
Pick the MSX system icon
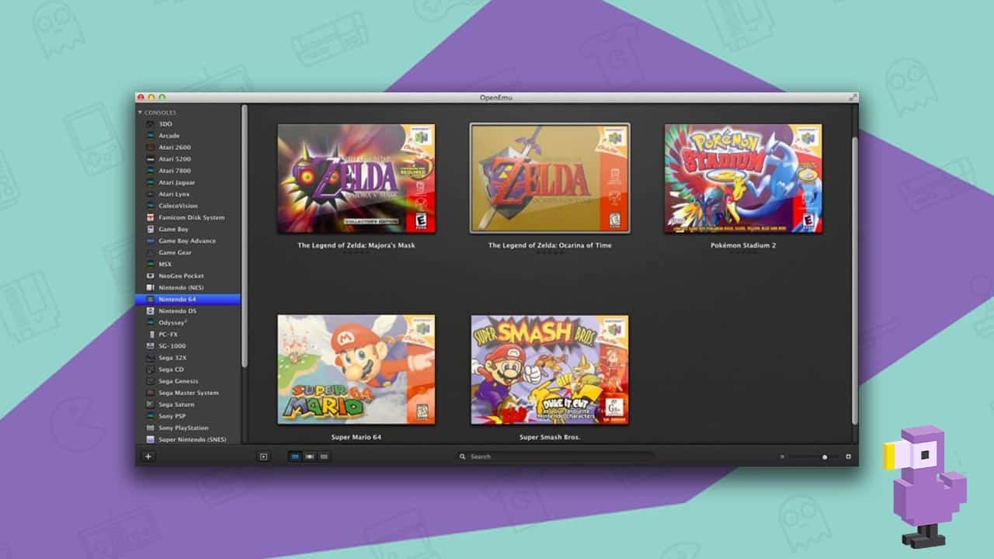point(151,264)
